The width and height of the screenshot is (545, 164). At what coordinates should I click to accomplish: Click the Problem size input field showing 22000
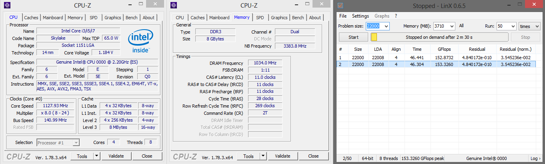pyautogui.click(x=374, y=26)
